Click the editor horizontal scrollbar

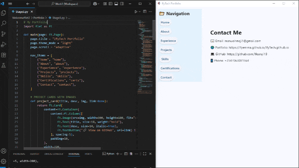pyautogui.click(x=62, y=148)
